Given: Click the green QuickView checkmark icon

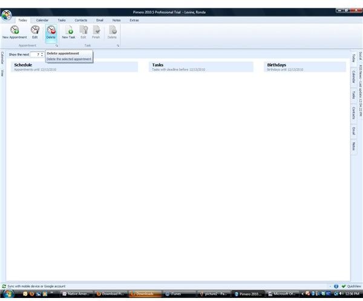Looking at the screenshot, I should (x=344, y=286).
